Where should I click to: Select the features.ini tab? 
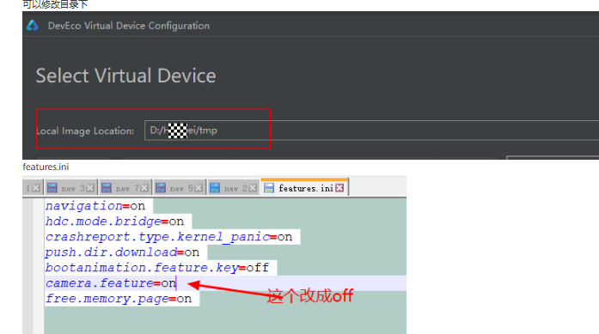tap(304, 187)
